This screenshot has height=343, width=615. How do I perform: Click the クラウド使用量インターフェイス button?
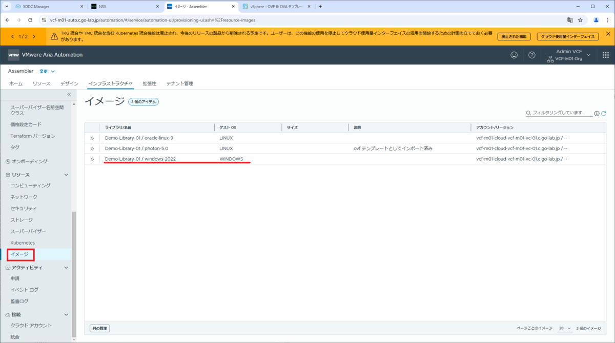tap(568, 36)
